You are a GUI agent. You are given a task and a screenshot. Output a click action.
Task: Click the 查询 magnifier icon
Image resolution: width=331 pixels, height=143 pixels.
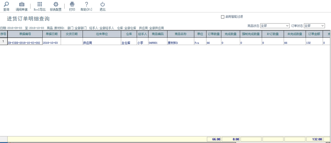pos(6,4)
